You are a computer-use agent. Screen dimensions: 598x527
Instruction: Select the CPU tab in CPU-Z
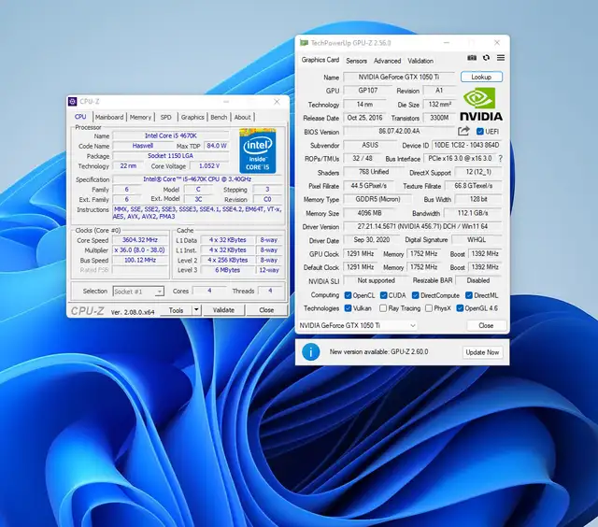pos(80,117)
